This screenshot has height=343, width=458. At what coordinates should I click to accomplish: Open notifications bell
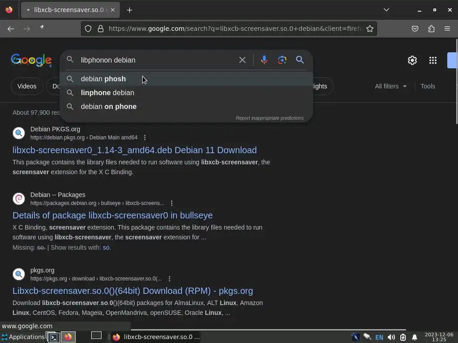click(x=415, y=338)
